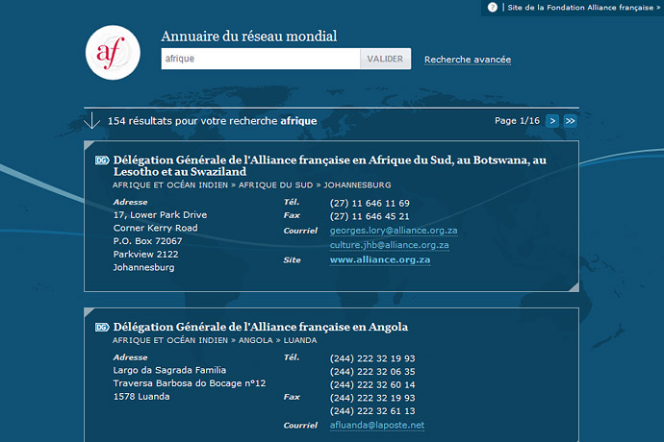This screenshot has width=664, height=442.
Task: Select breadcrumb ending in LUANDA
Action: pos(215,340)
